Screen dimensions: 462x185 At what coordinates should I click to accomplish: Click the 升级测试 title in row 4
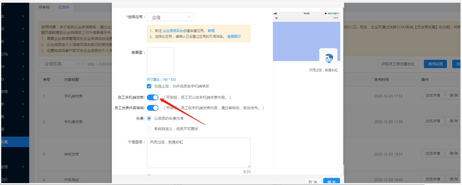point(72,180)
